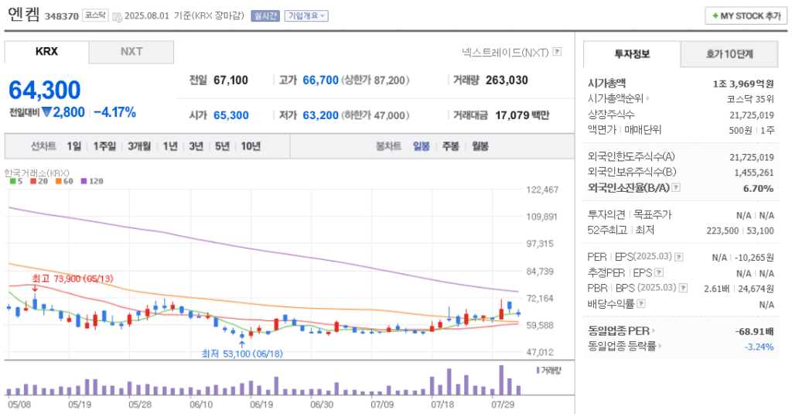Click the 시가총액순위 link

click(616, 98)
